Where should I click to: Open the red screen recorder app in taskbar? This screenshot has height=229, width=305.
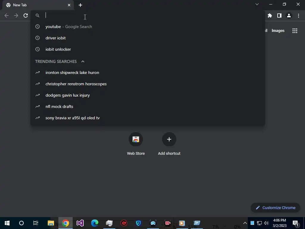click(x=168, y=223)
